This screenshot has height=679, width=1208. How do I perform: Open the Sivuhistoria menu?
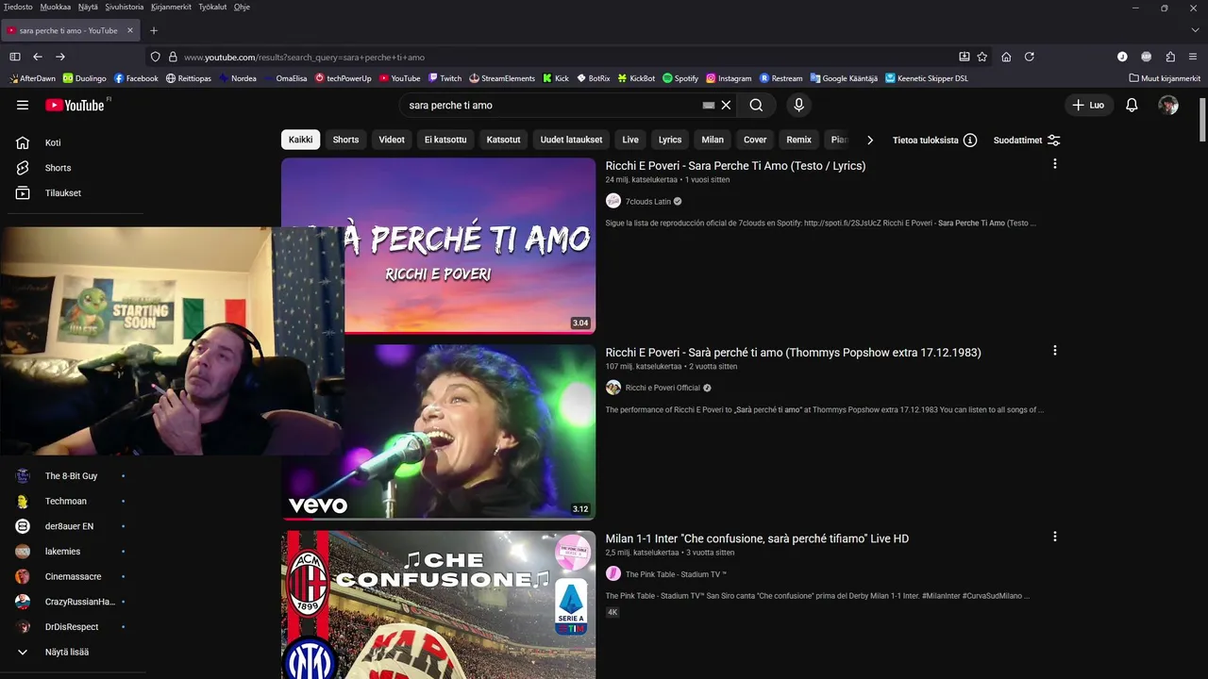pos(125,7)
